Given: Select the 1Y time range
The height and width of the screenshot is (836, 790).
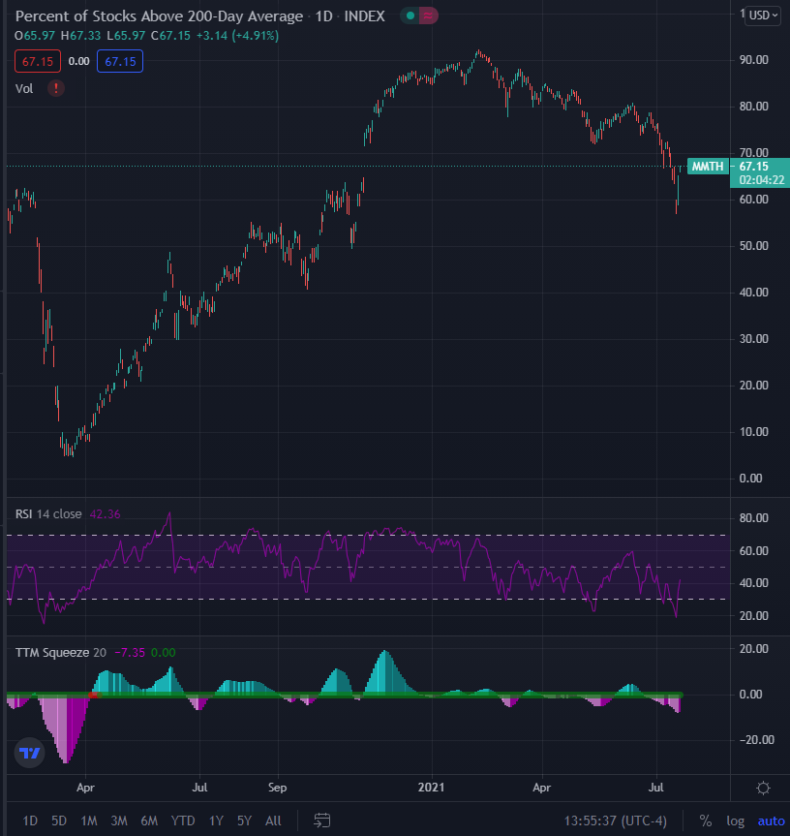Looking at the screenshot, I should coord(216,821).
